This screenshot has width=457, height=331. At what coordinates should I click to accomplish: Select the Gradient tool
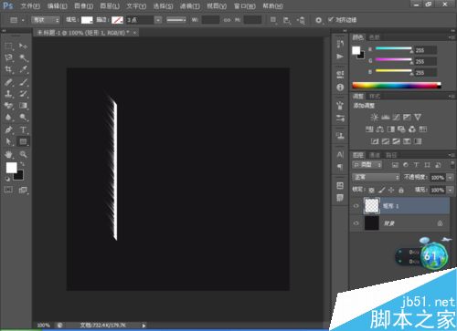click(23, 106)
